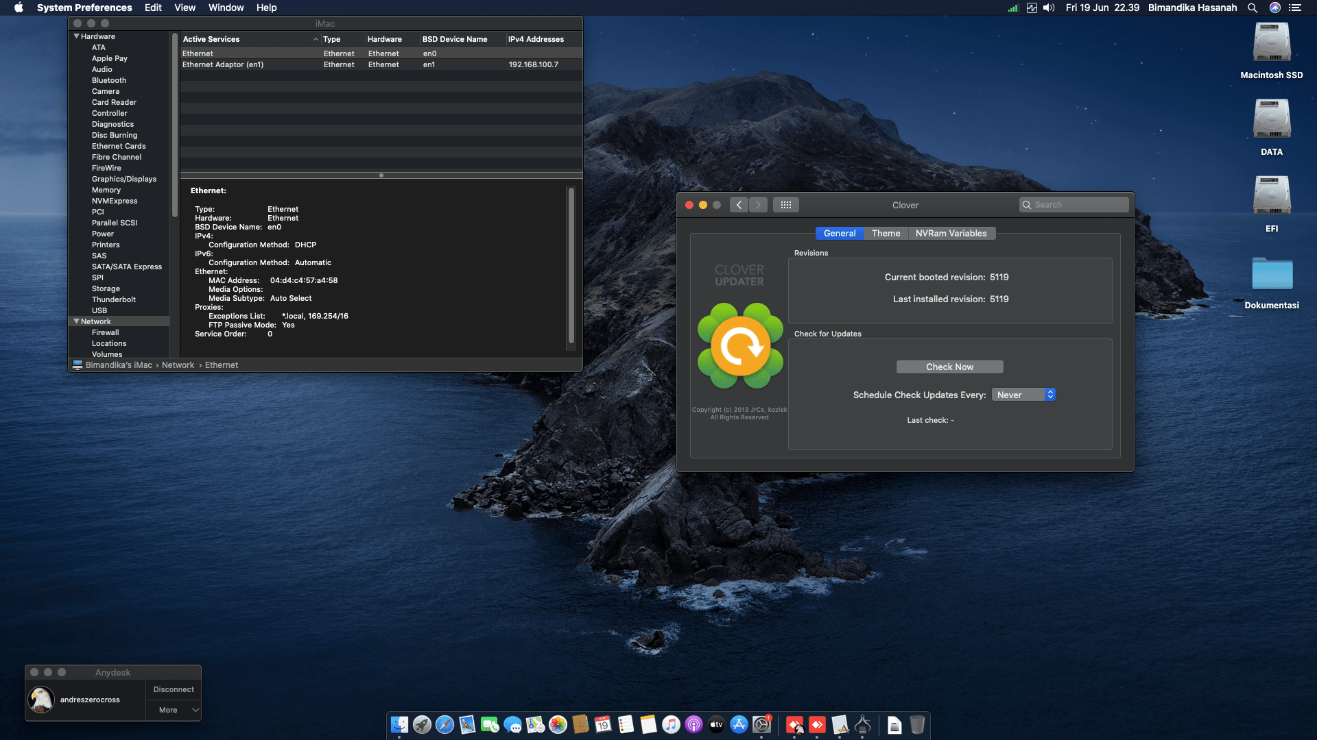Screen dimensions: 1317x740
Task: Open Messages from the dock
Action: coord(512,724)
